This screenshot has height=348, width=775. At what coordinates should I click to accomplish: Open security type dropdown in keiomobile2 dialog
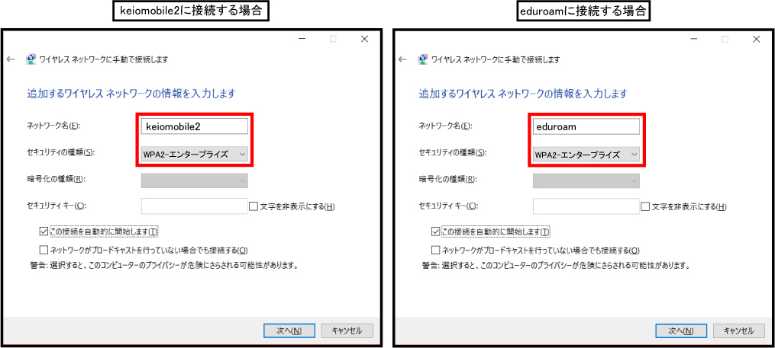coord(195,154)
